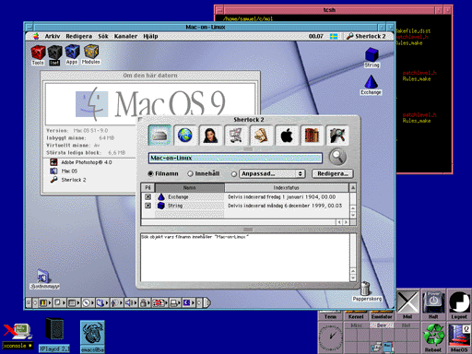
Task: Click the moon energy saver strip module
Action: click(186, 303)
